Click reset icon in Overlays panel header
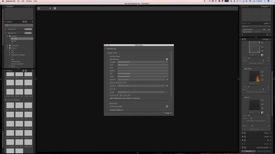Viewport: 275px width, 154px height. click(245, 39)
